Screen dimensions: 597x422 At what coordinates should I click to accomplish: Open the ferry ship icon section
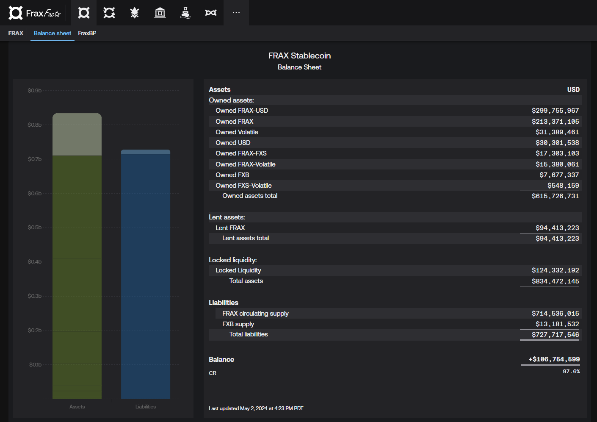click(185, 13)
